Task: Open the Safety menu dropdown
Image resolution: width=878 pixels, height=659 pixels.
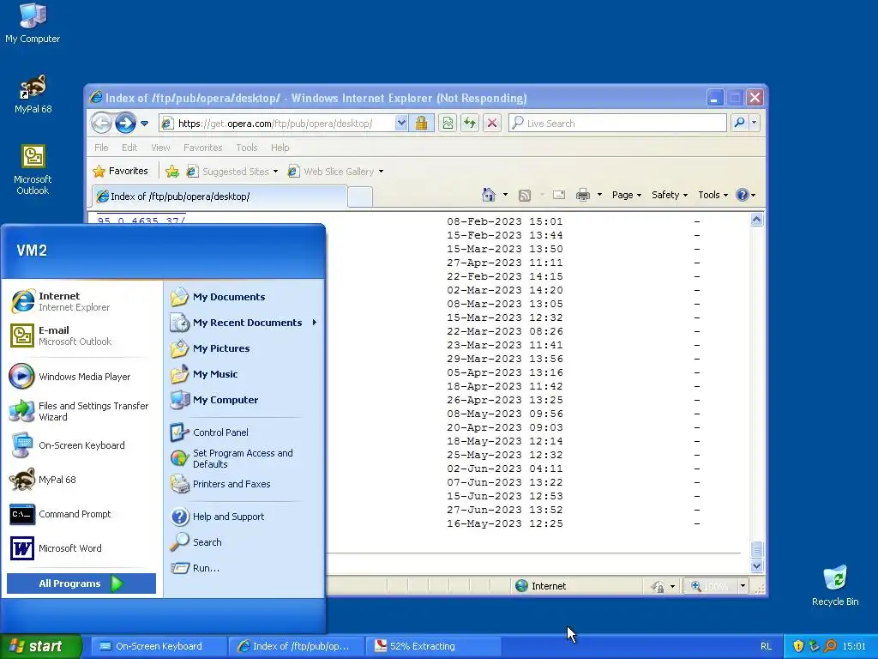Action: coord(670,195)
